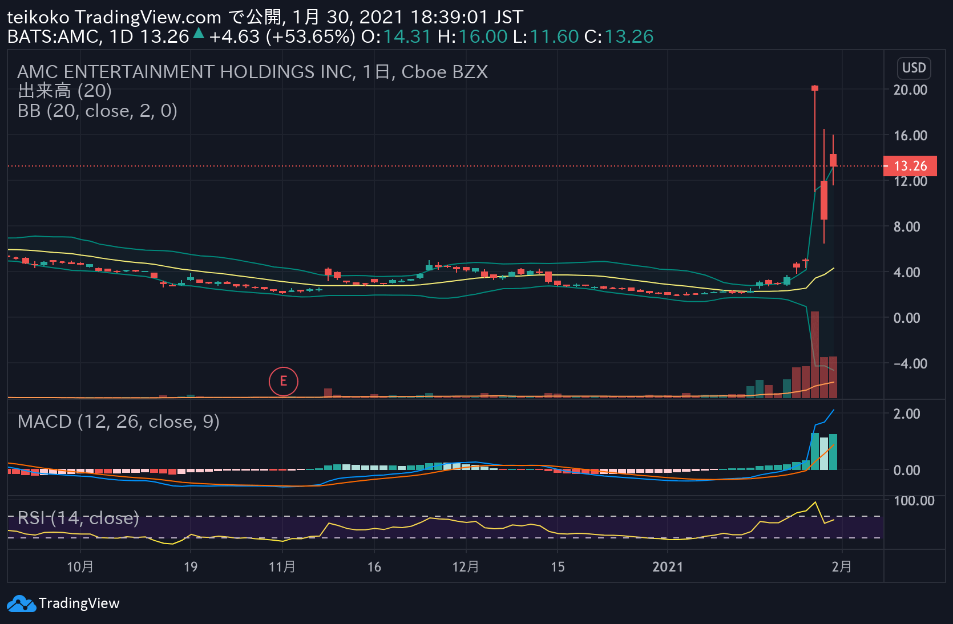Click the 8.00 price axis label
Image resolution: width=953 pixels, height=624 pixels.
tap(907, 227)
